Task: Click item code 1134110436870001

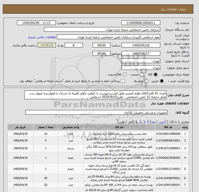Action: click(x=168, y=178)
